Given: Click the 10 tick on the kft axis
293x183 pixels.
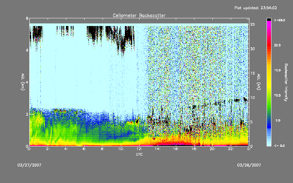Looking at the screenshot, I should [252, 97].
